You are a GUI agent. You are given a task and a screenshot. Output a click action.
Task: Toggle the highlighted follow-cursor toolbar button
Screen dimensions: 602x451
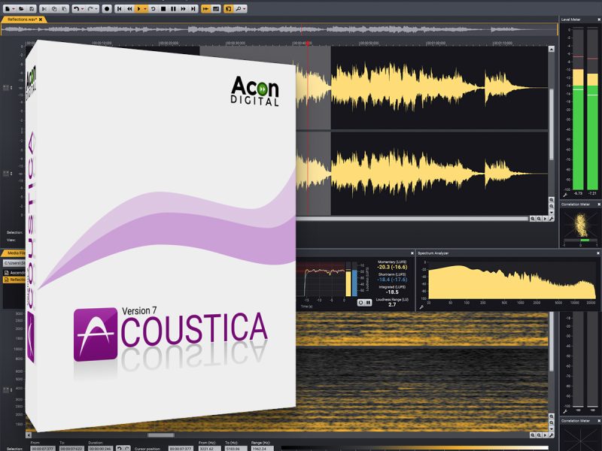pyautogui.click(x=205, y=8)
